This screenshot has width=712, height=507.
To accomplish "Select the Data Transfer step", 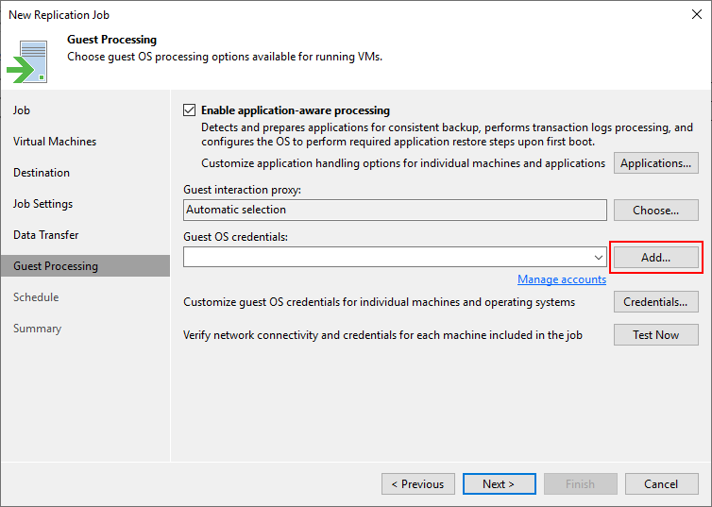I will [x=46, y=235].
